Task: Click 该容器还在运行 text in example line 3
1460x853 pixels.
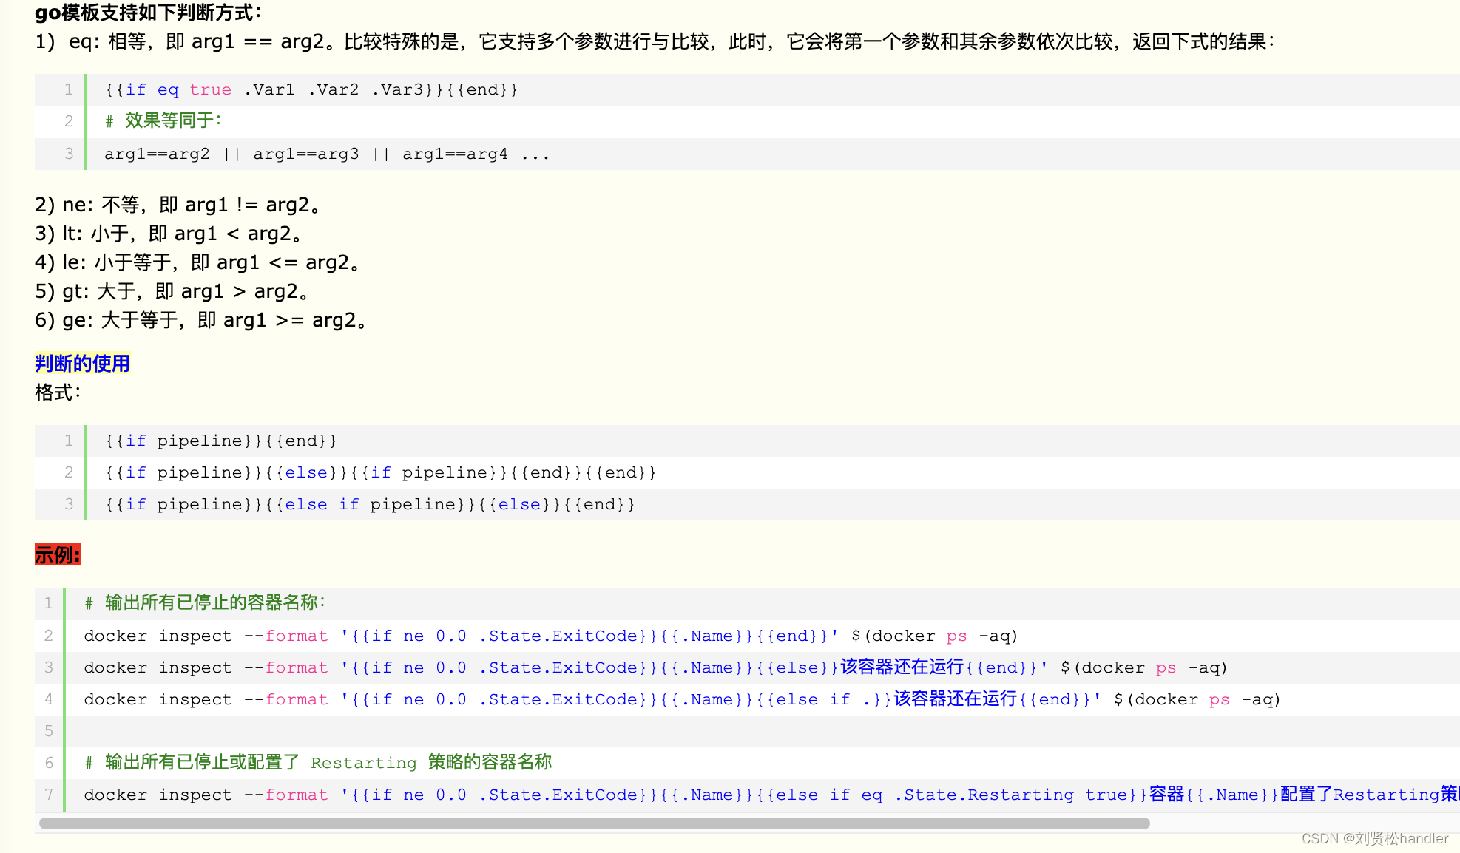Action: tap(902, 667)
